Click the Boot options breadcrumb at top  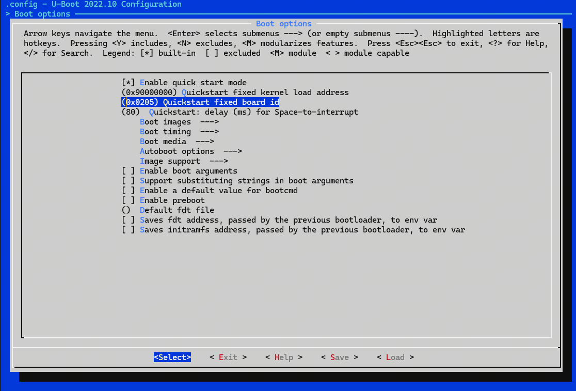click(42, 14)
